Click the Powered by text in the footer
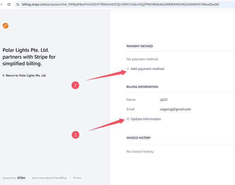 tap(9, 178)
